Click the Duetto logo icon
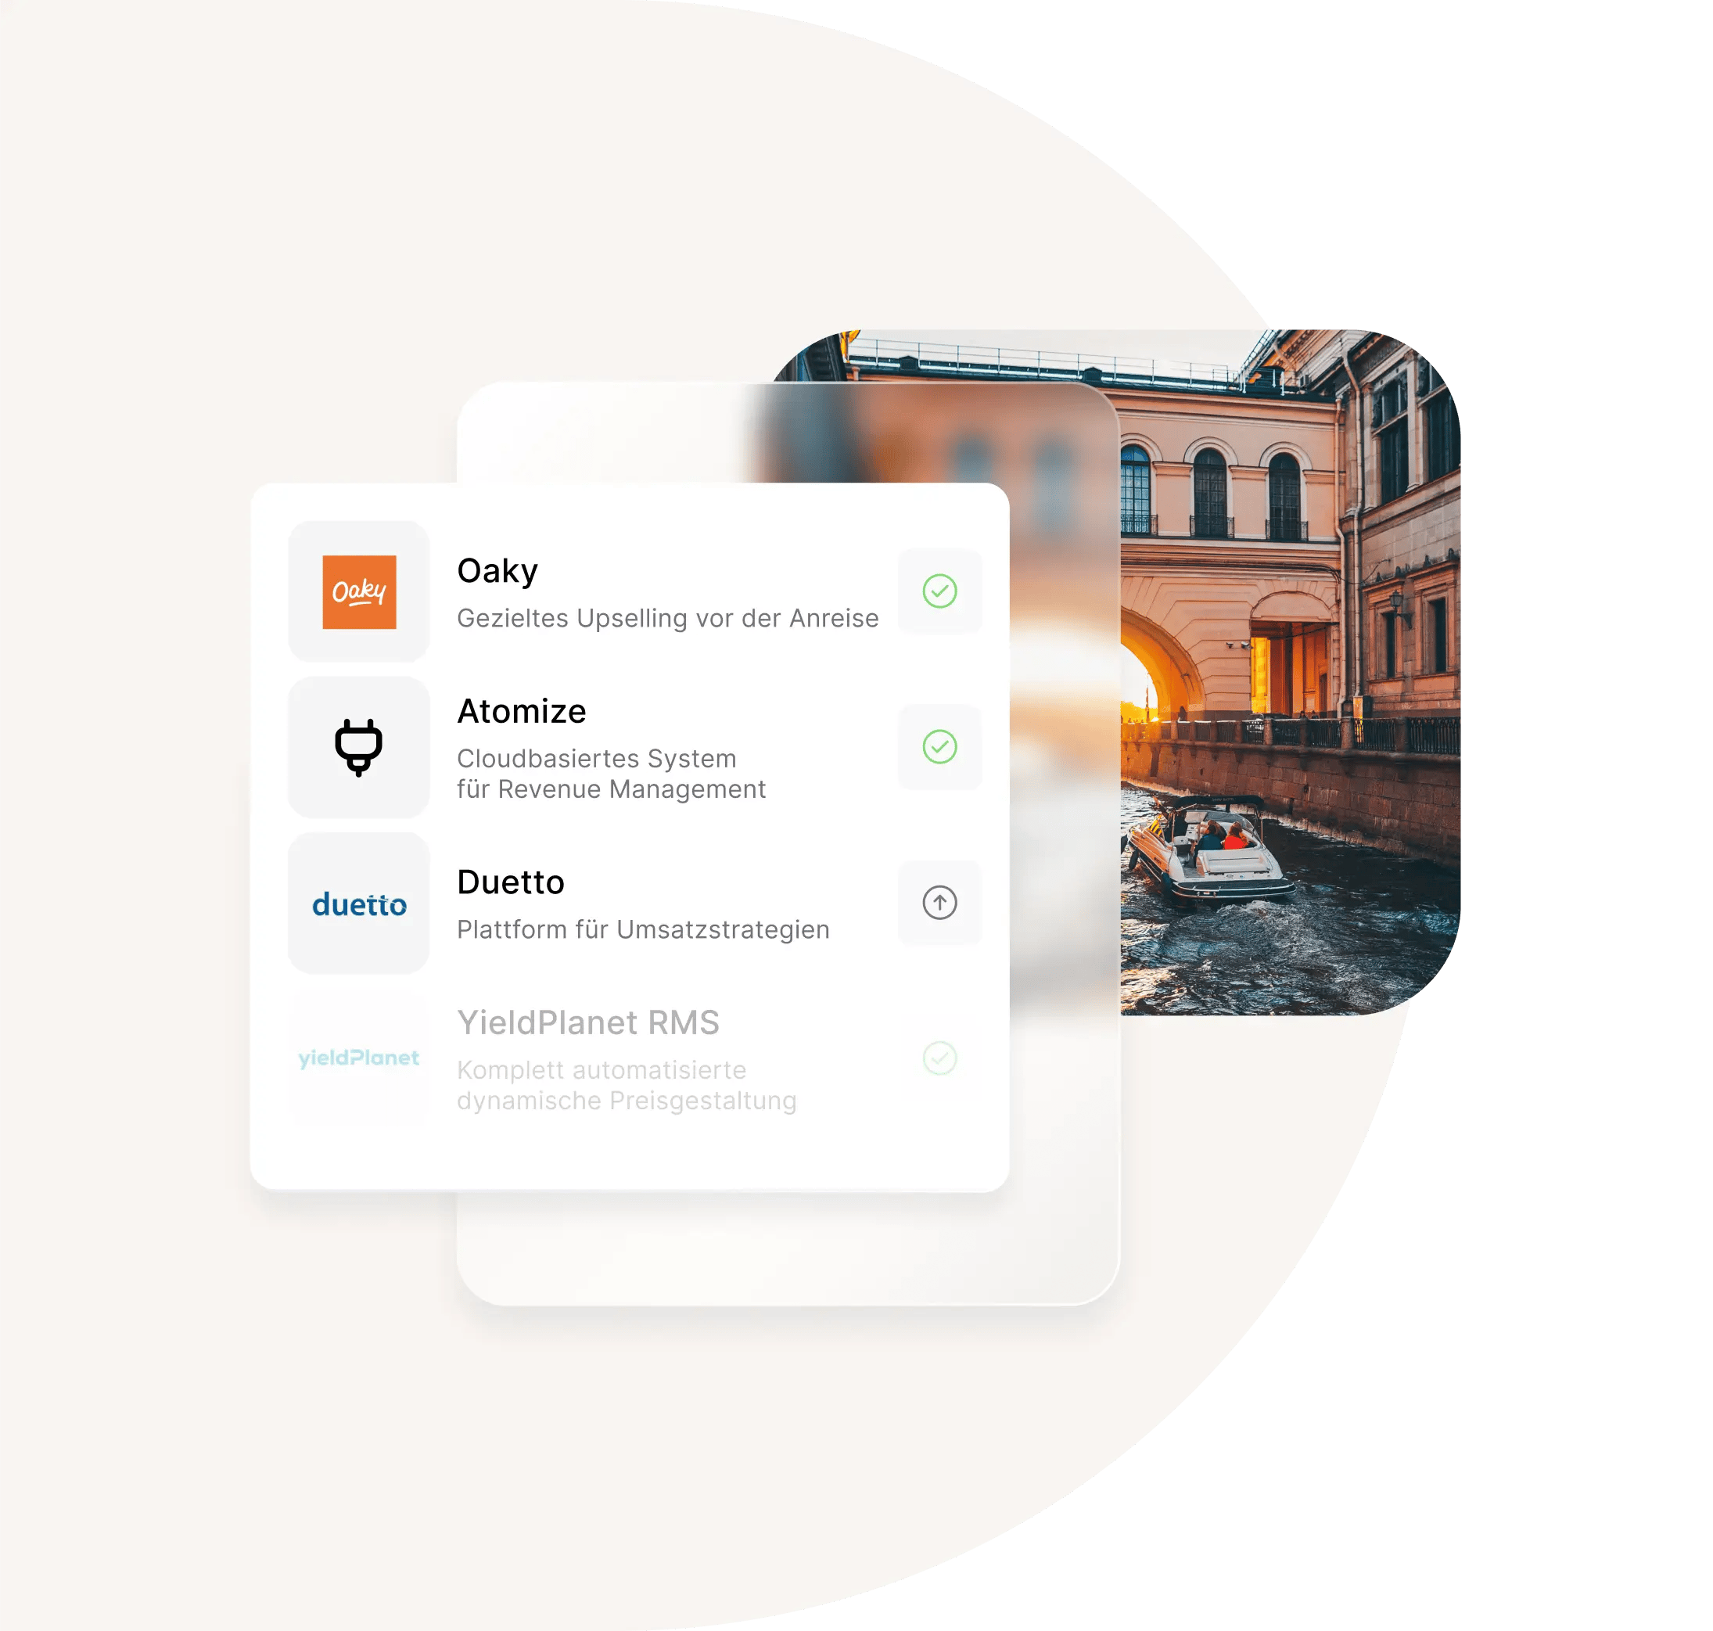This screenshot has width=1713, height=1631. tap(360, 906)
